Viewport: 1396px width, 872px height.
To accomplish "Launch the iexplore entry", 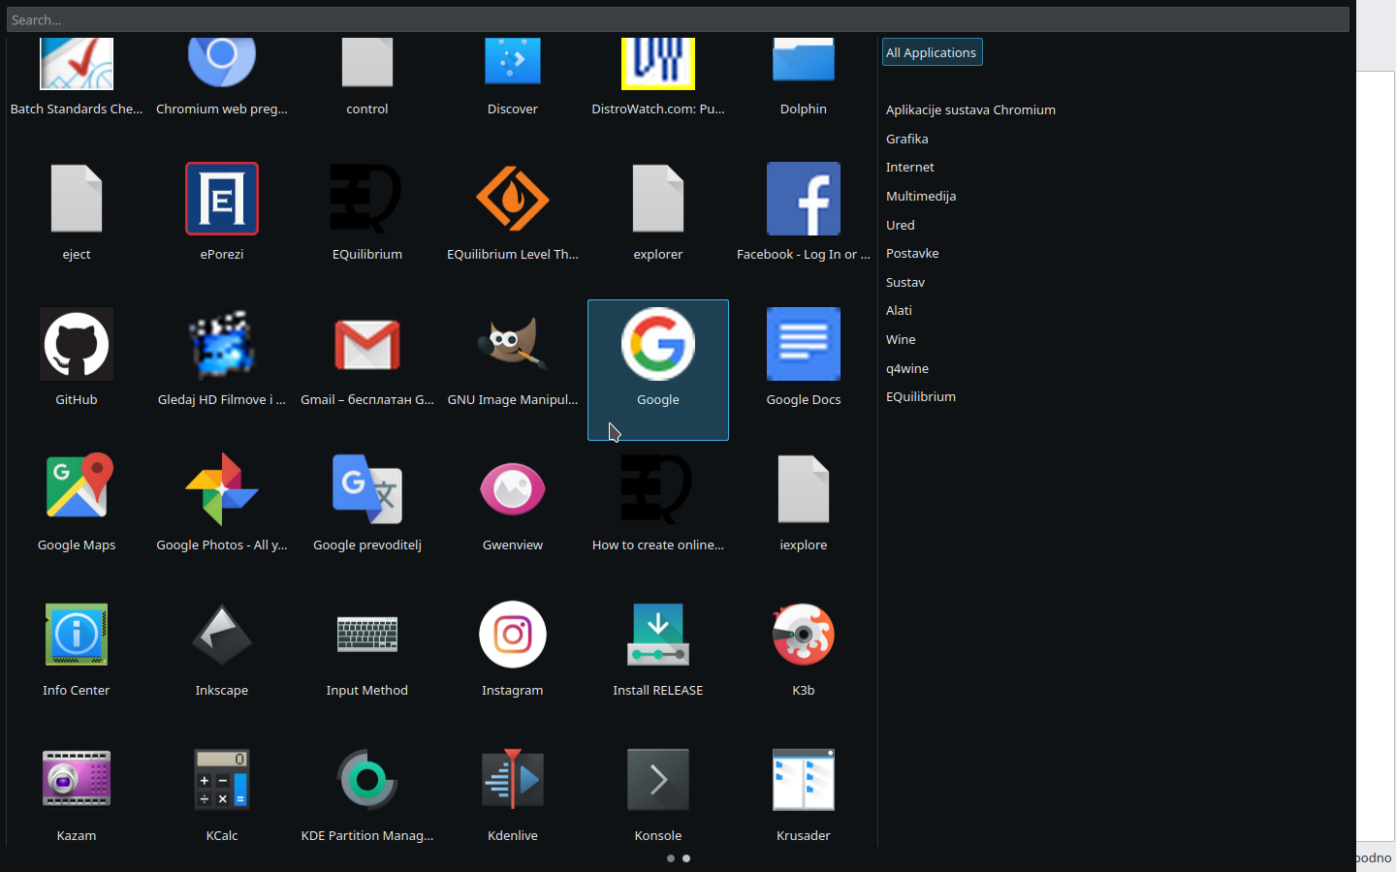I will [x=804, y=489].
